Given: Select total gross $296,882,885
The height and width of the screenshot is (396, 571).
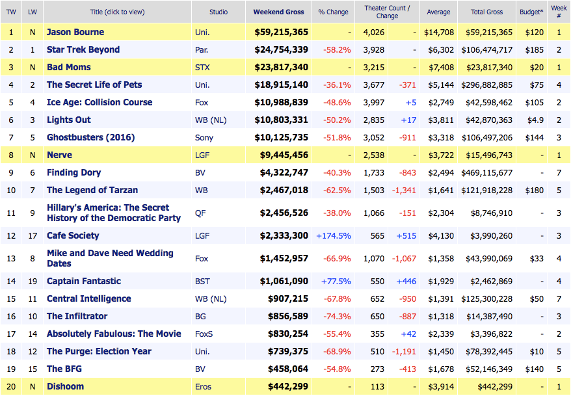Looking at the screenshot, I should 486,85.
